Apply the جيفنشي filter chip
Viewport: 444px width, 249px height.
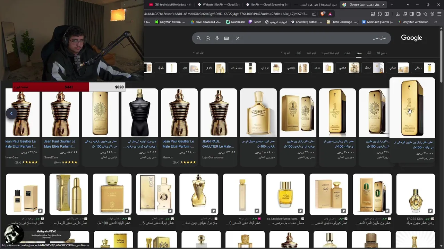pos(297,68)
